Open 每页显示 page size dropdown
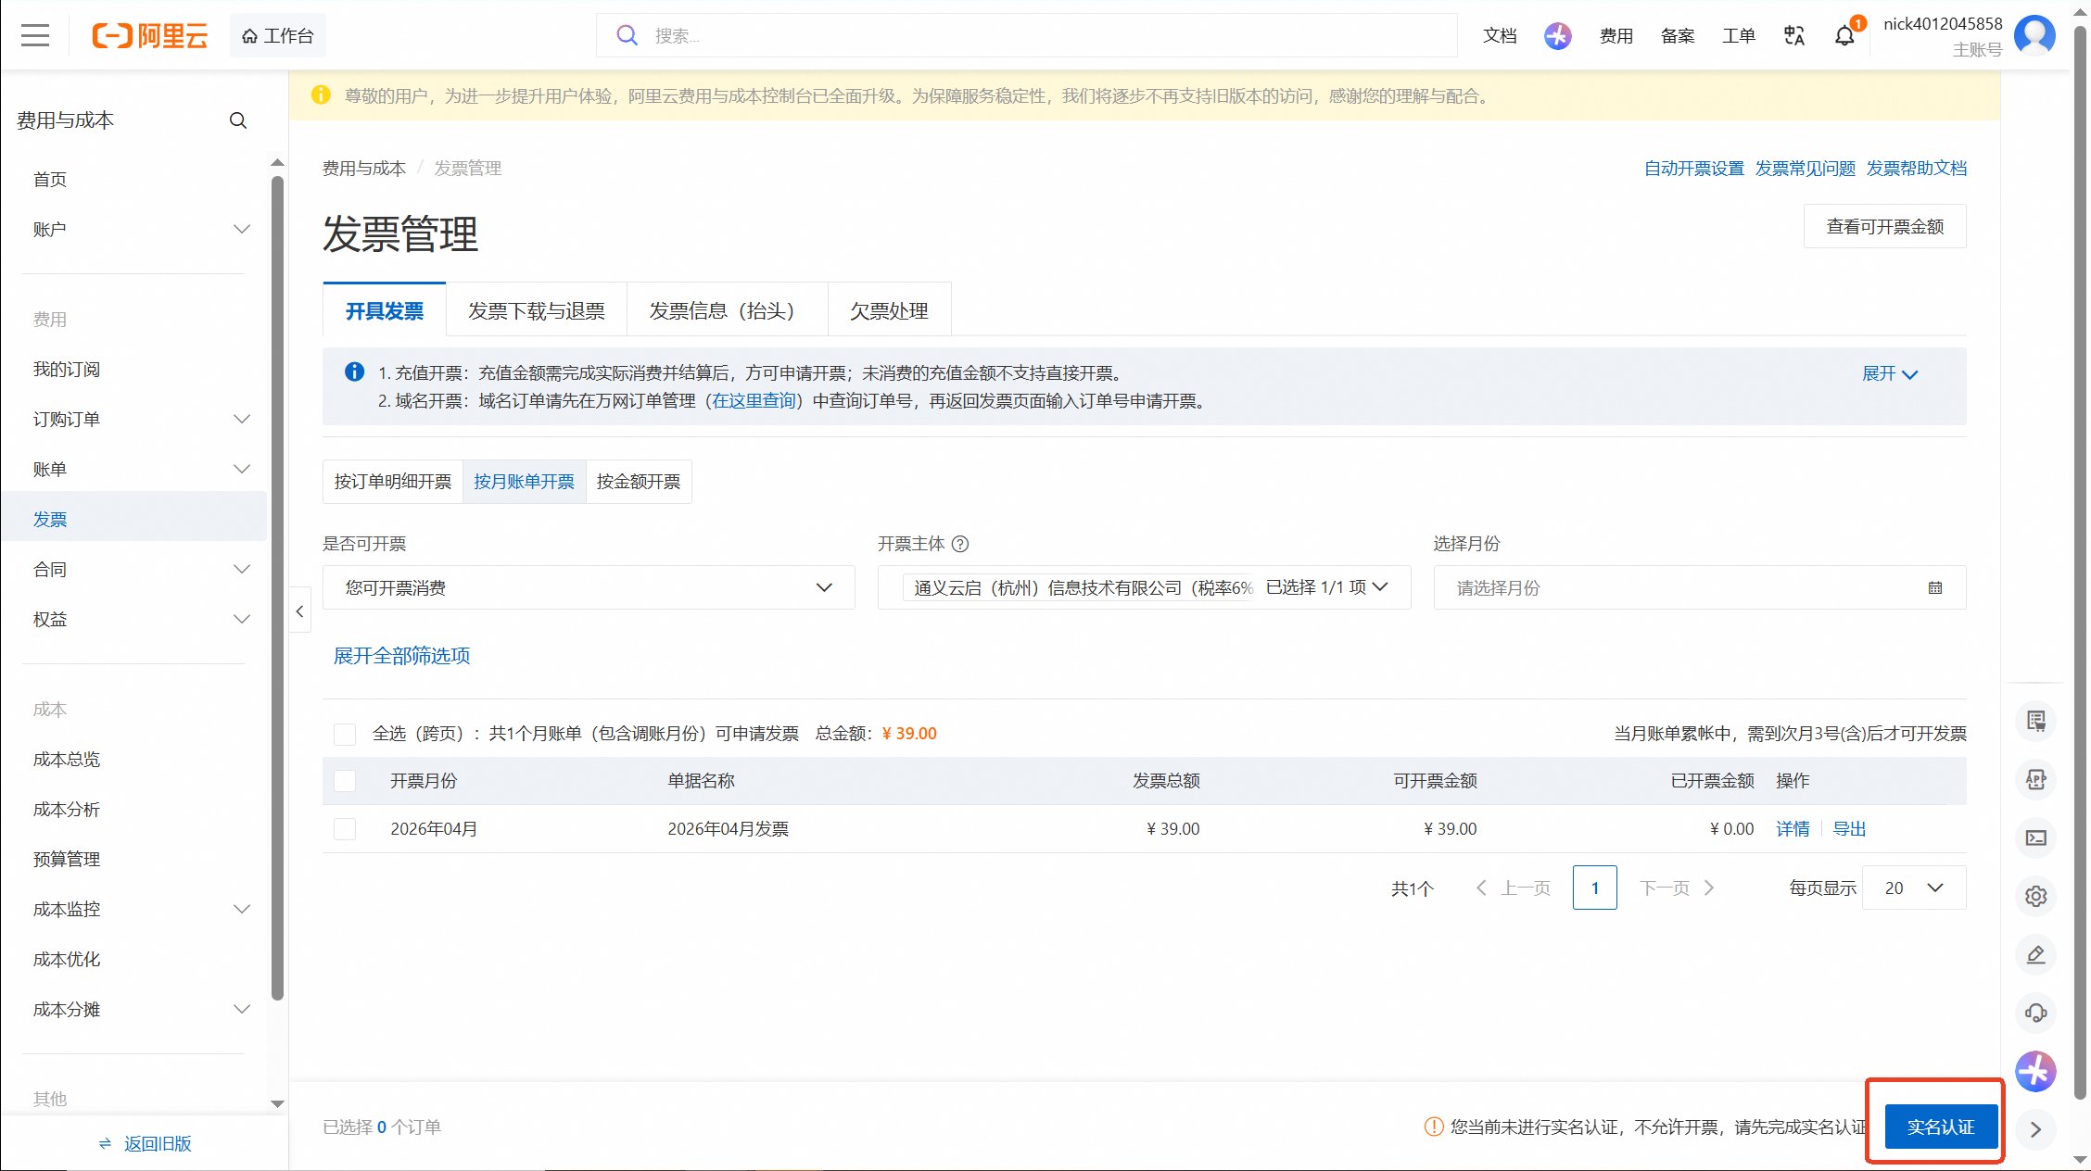This screenshot has height=1171, width=2091. coord(1913,888)
